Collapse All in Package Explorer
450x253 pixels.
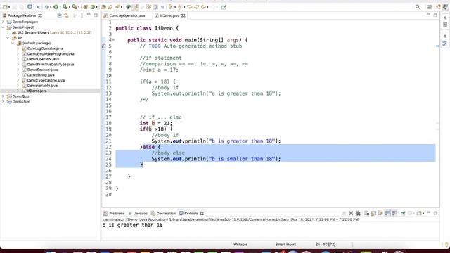point(59,15)
